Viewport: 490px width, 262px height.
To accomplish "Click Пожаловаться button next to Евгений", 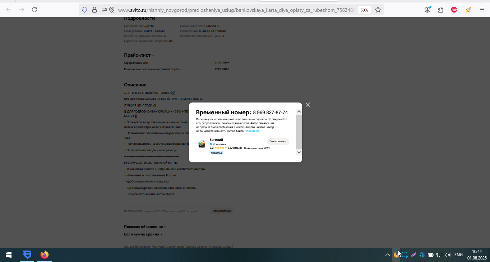I will pyautogui.click(x=278, y=142).
